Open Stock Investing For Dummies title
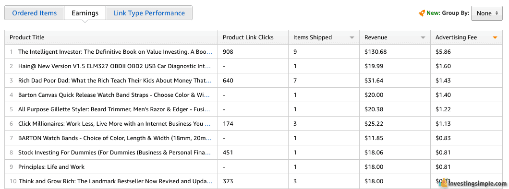 [115, 153]
